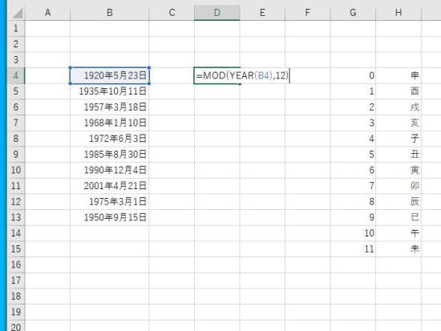Click cell G6 containing 2
Viewport: 441px width, 331px height.
click(353, 107)
